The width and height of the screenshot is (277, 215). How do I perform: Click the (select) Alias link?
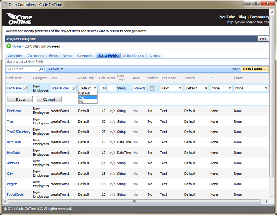[x=140, y=88]
